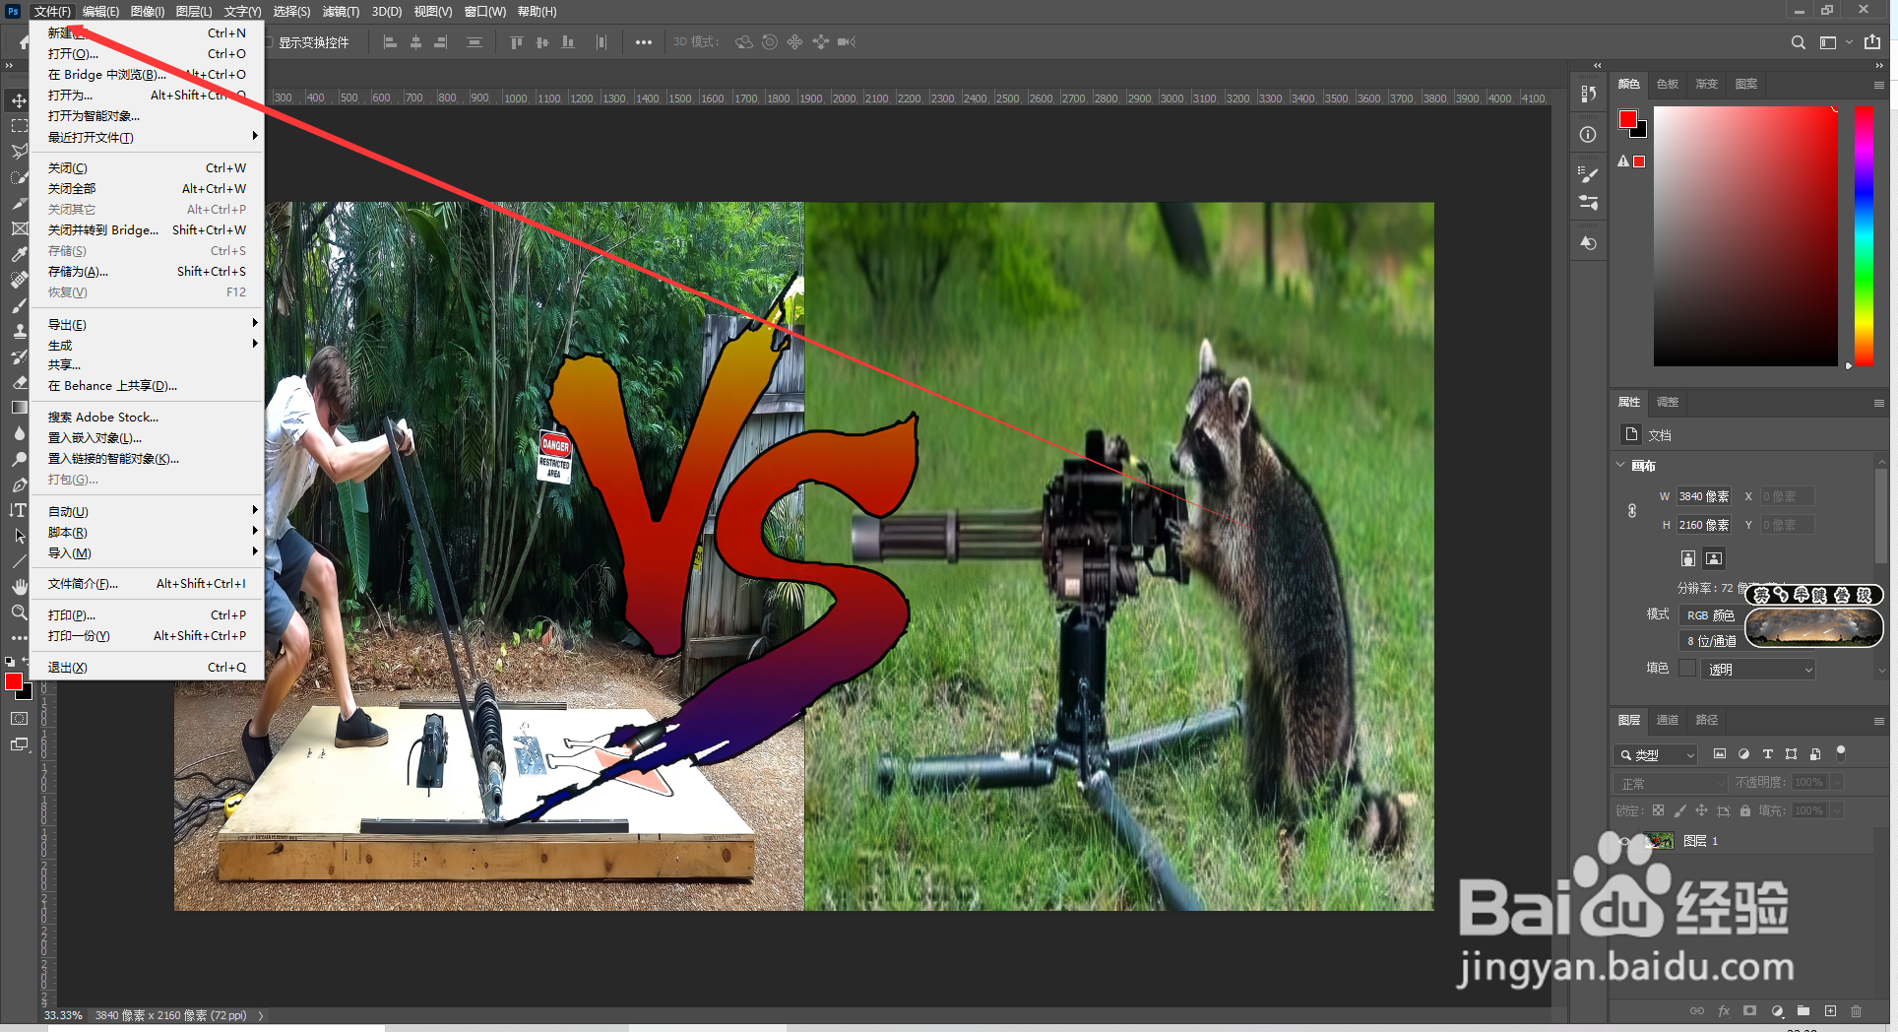Open RGB 颜色 mode dropdown
1898x1032 pixels.
tap(1711, 615)
